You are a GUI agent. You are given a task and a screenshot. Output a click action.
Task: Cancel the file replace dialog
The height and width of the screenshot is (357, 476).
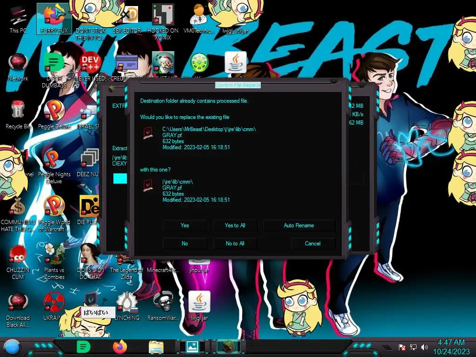pos(312,244)
